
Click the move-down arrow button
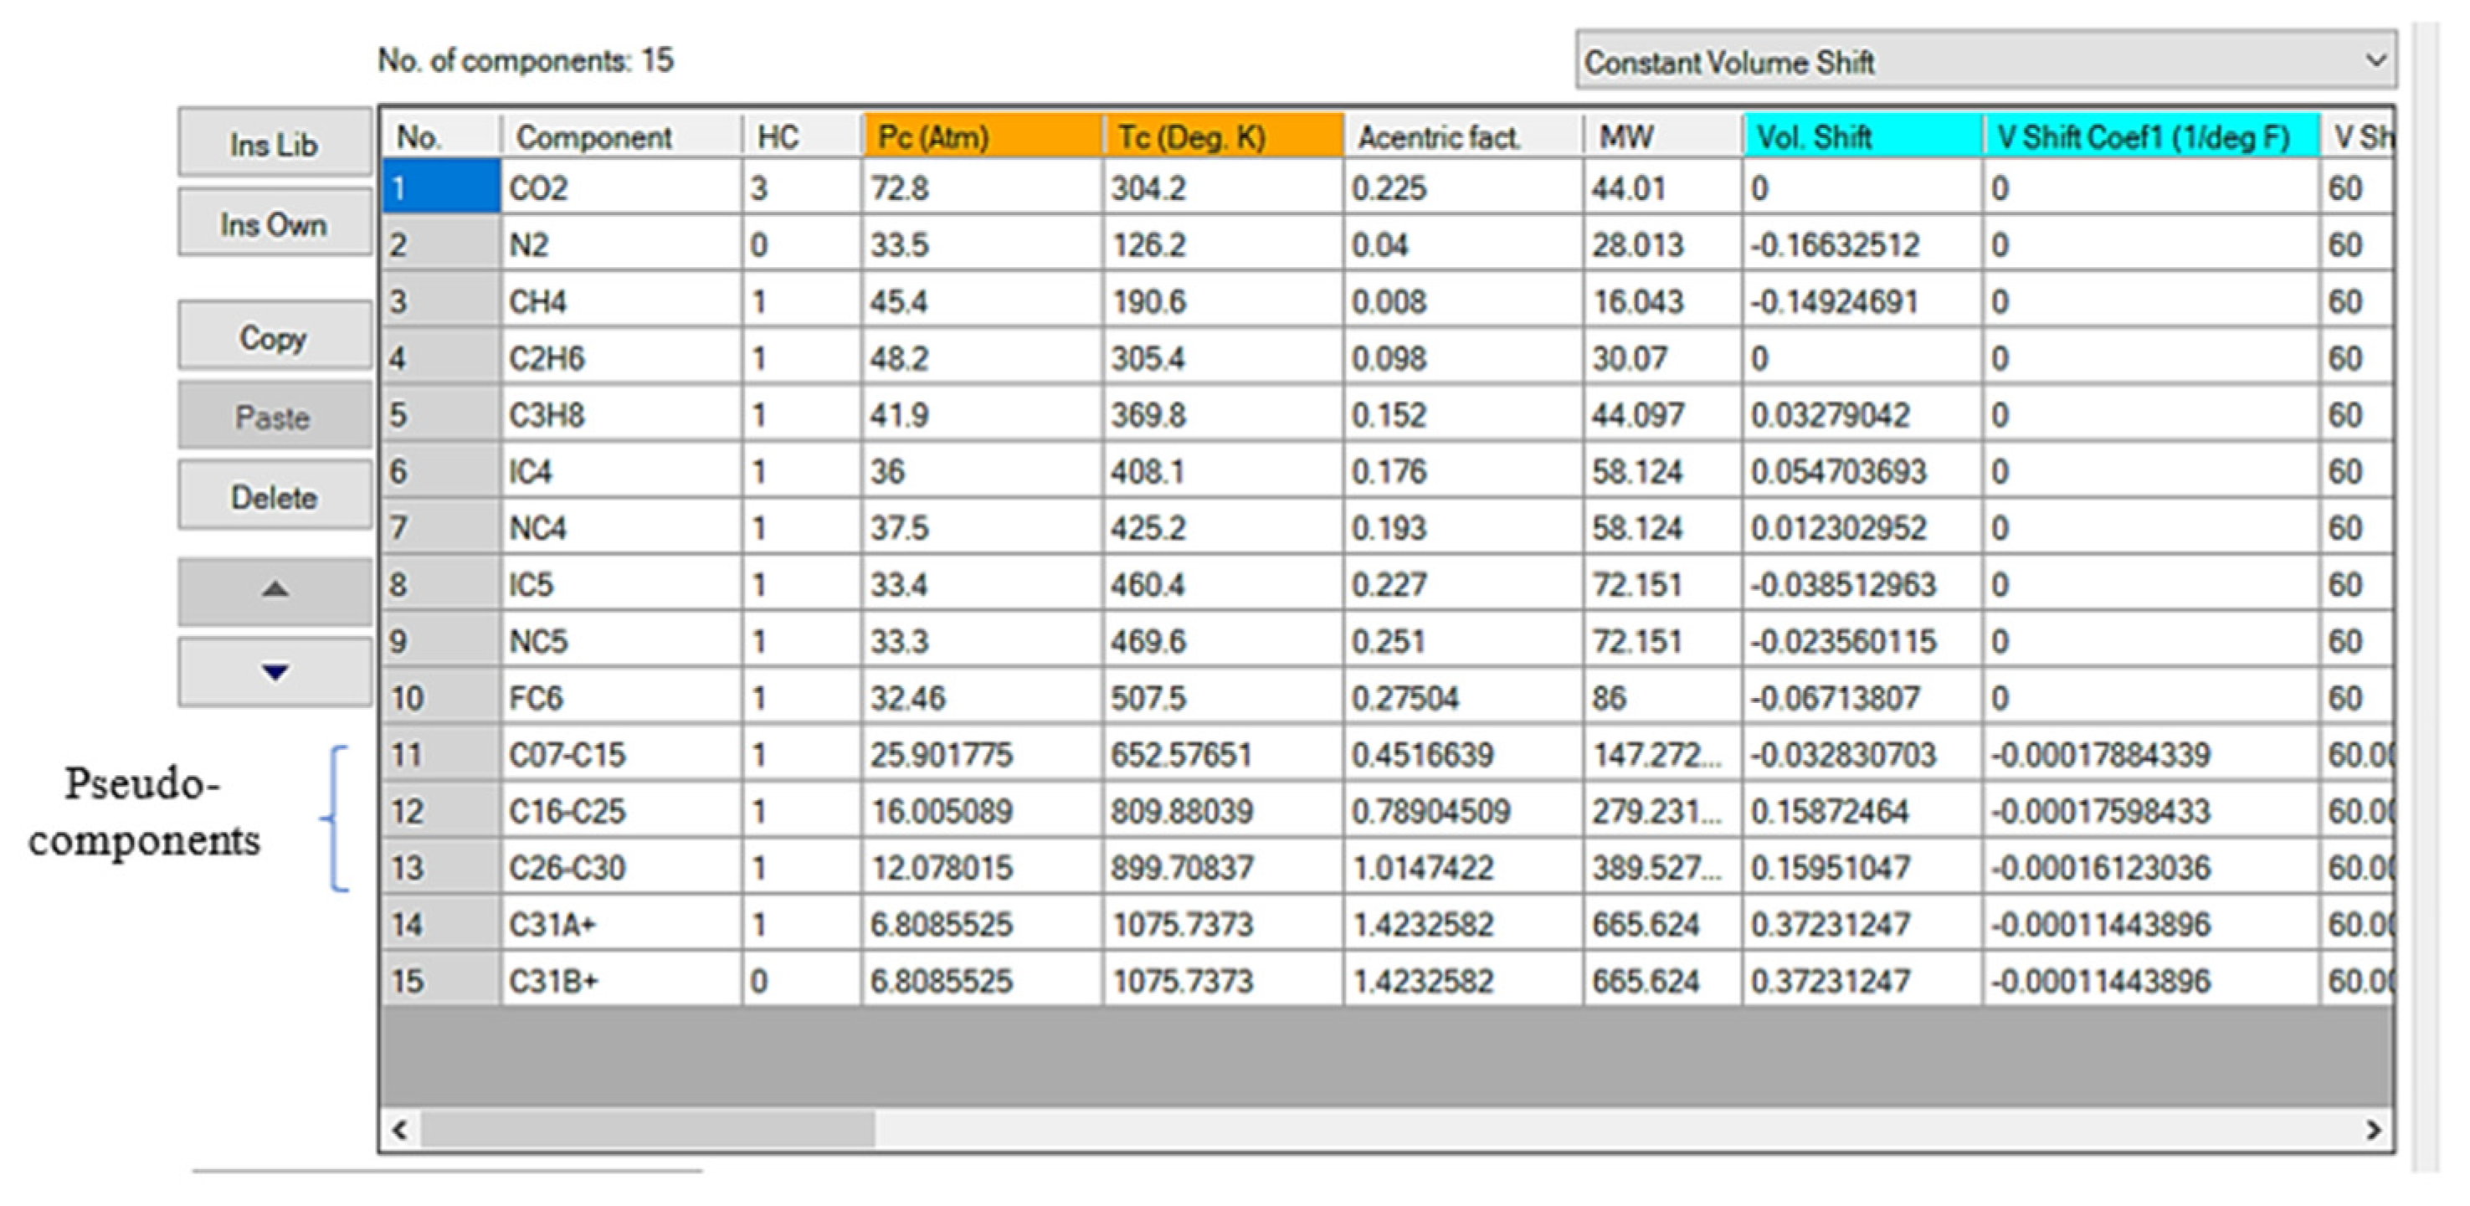(275, 672)
